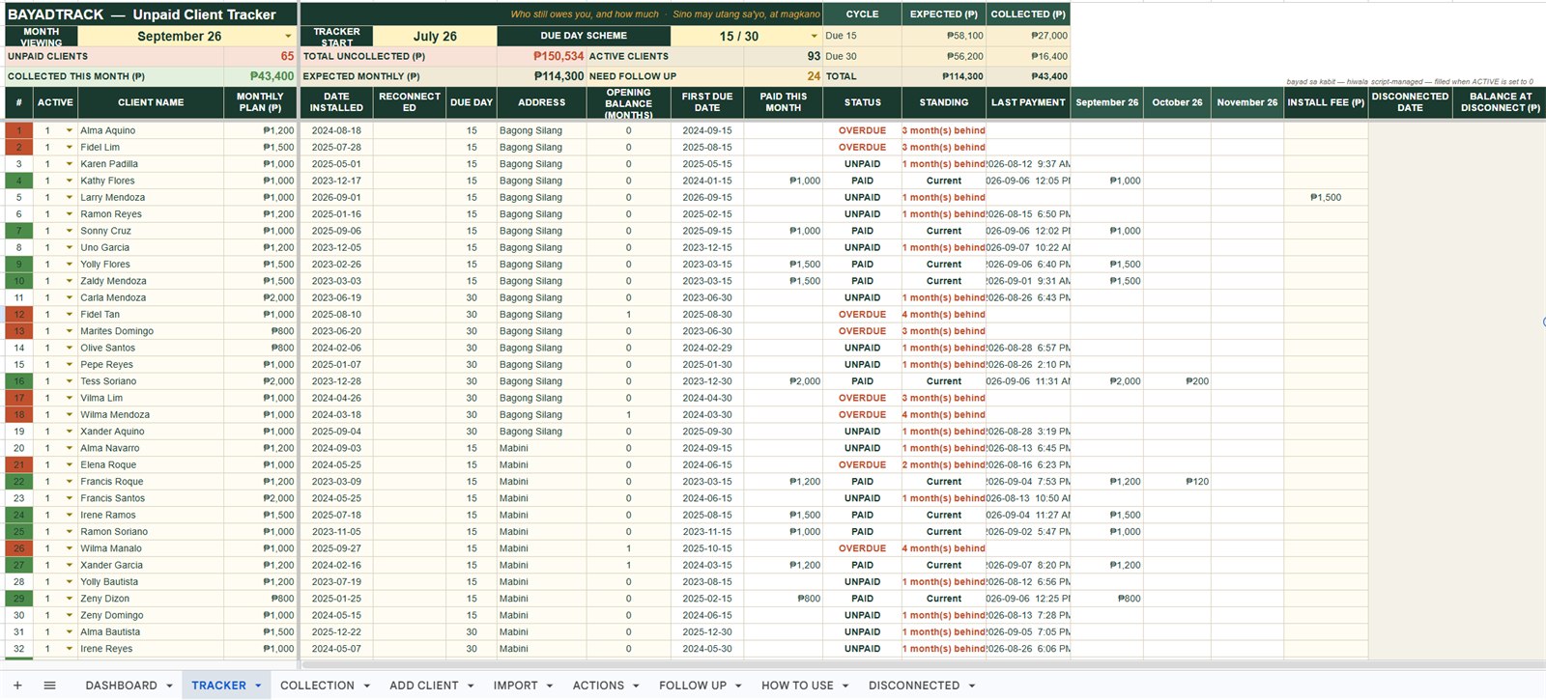
Task: Click 4 month(s) behind for Fidel Tan
Action: point(944,315)
